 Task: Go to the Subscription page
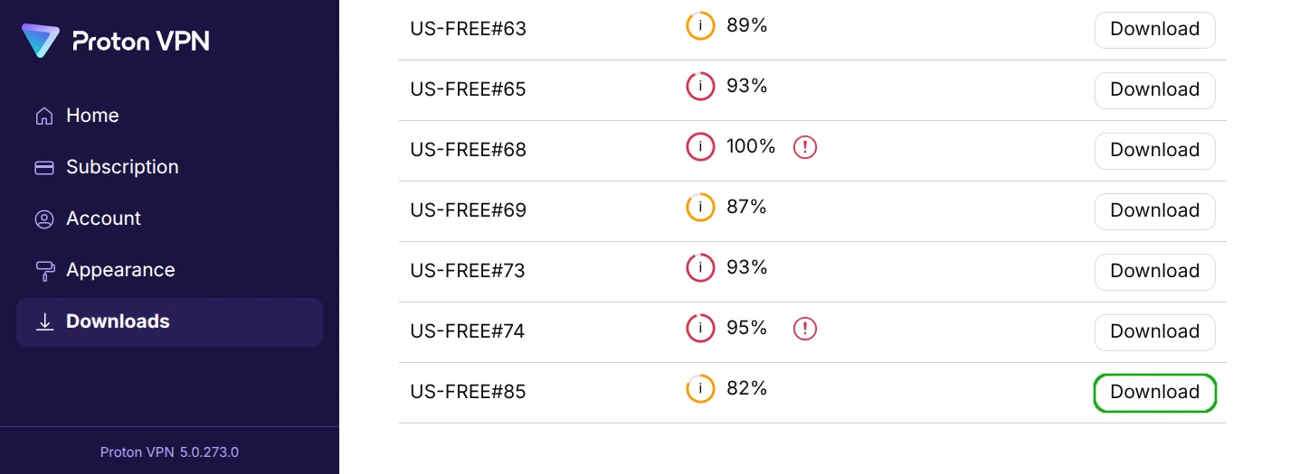tap(122, 167)
